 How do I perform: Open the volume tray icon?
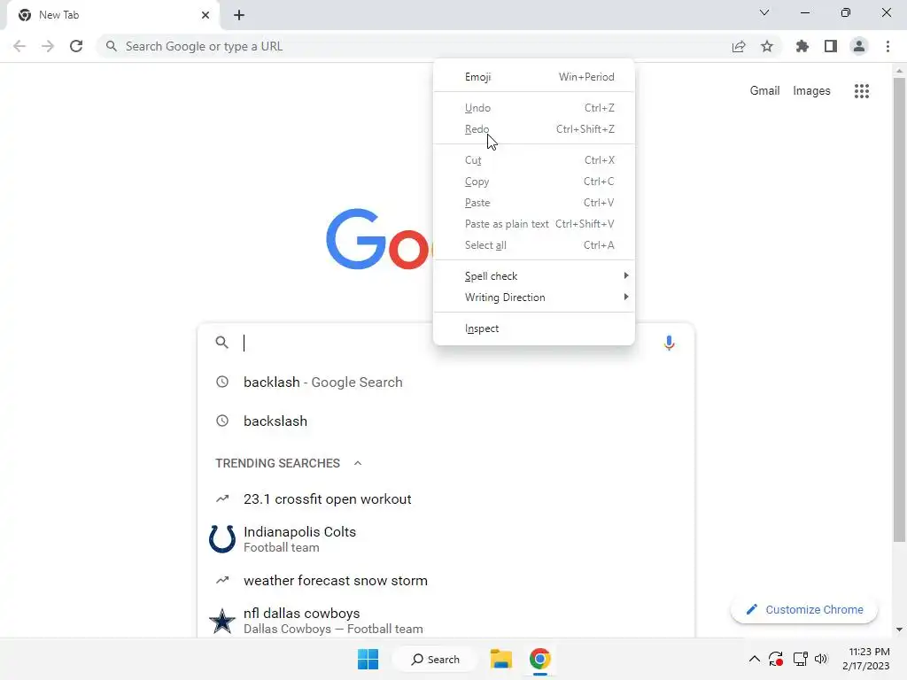pos(821,659)
